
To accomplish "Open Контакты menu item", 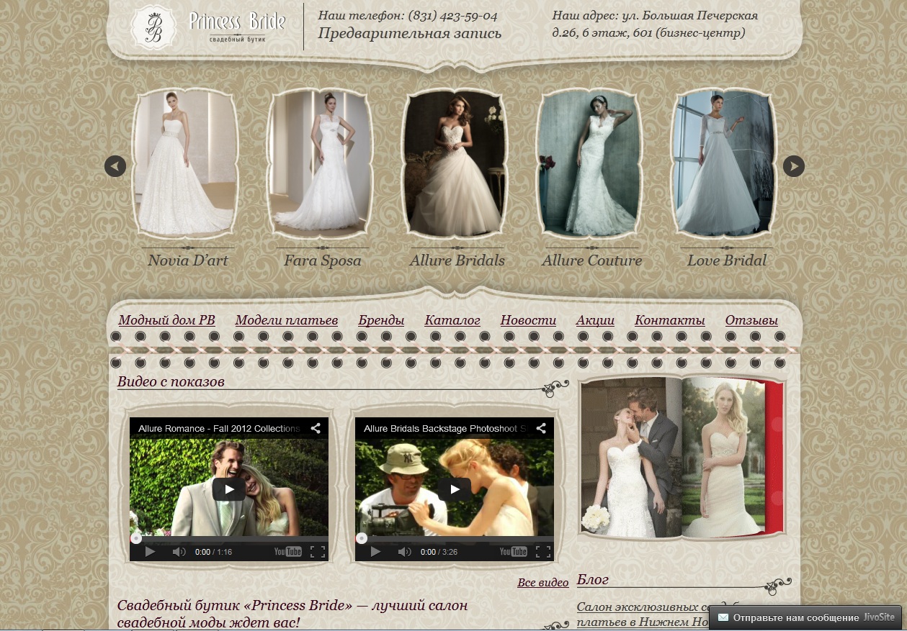I will coord(669,320).
